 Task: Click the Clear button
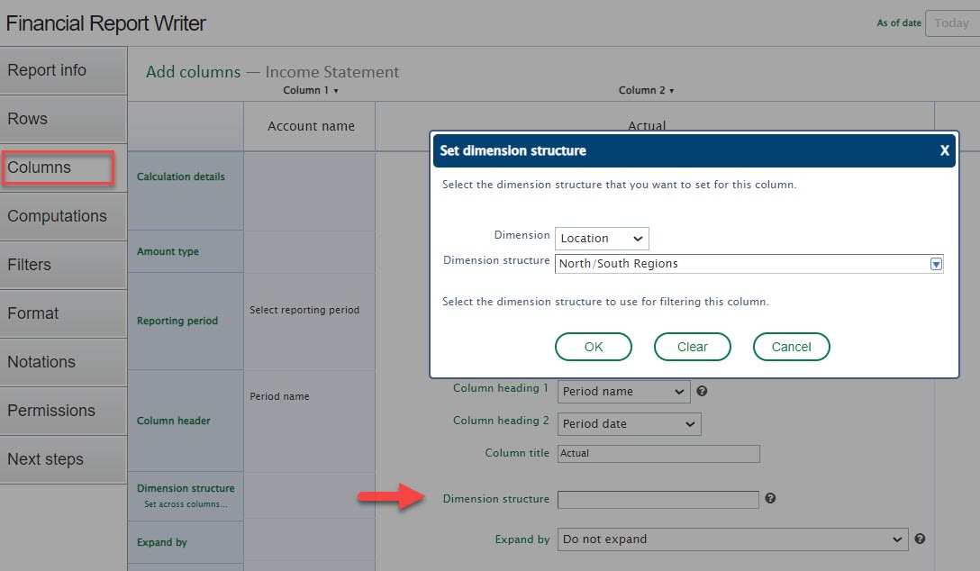pyautogui.click(x=692, y=347)
